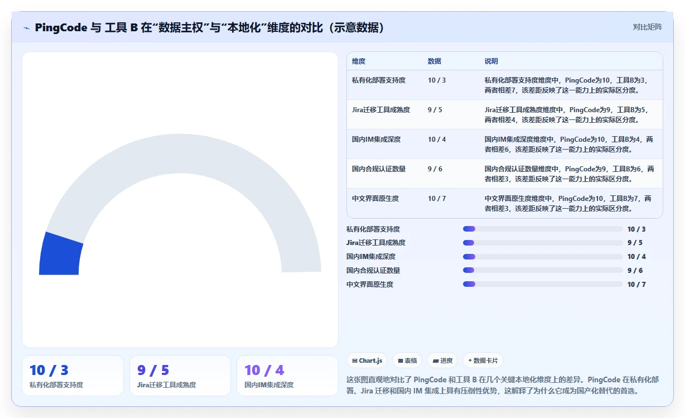Click the 国内IM集成深度 label in the progress list

click(371, 257)
